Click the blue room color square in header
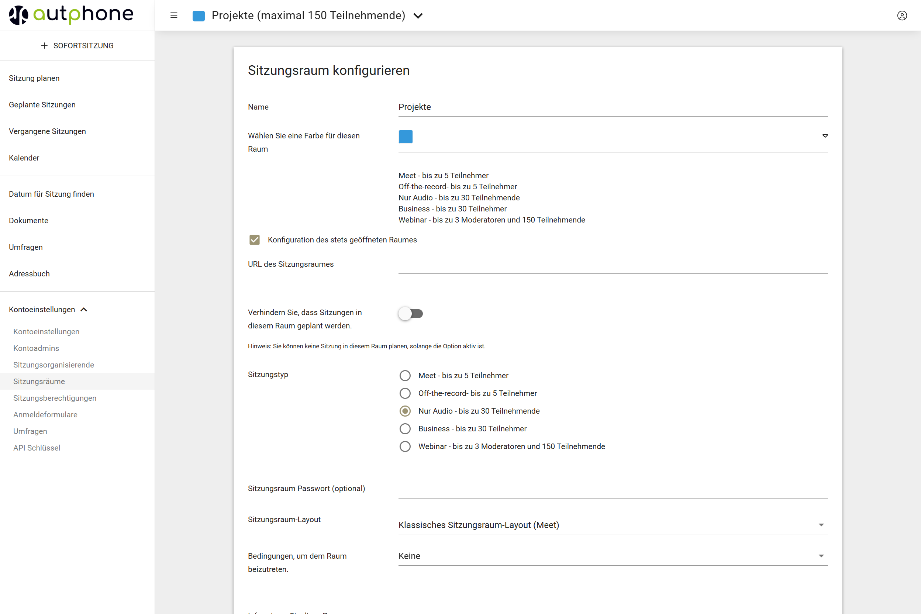 click(x=199, y=15)
